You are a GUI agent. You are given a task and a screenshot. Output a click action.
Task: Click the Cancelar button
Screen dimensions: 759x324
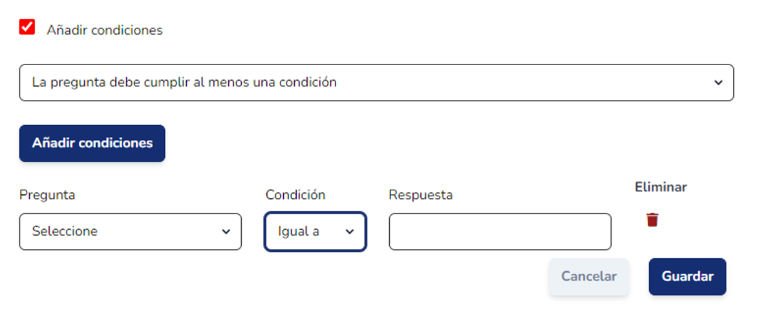[588, 277]
